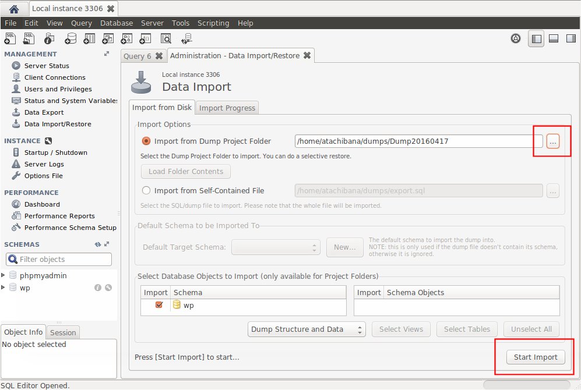Click the Filter objects search field
Image resolution: width=581 pixels, height=390 pixels.
pos(59,260)
